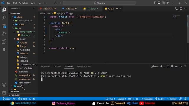189x106 pixels.
Task: Expand the TIMELINE section
Action: [x=23, y=95]
